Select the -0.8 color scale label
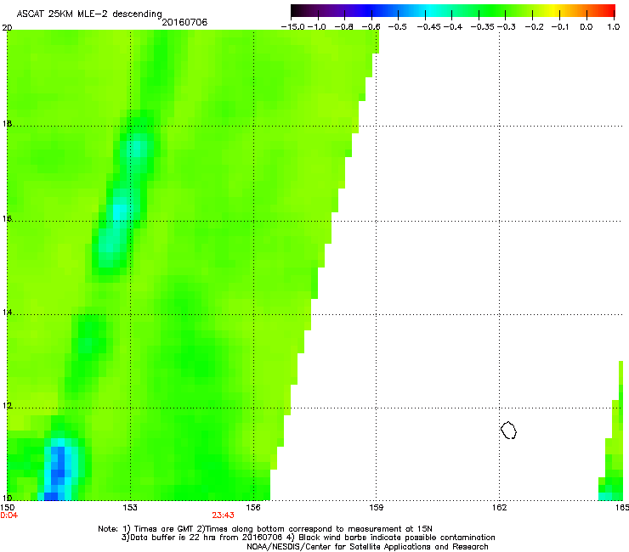 click(343, 27)
